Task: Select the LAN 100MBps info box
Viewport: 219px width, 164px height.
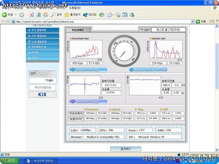Action: 83,130
